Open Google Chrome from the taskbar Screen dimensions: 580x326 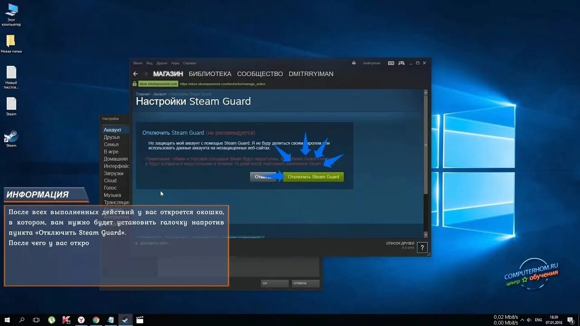point(96,320)
